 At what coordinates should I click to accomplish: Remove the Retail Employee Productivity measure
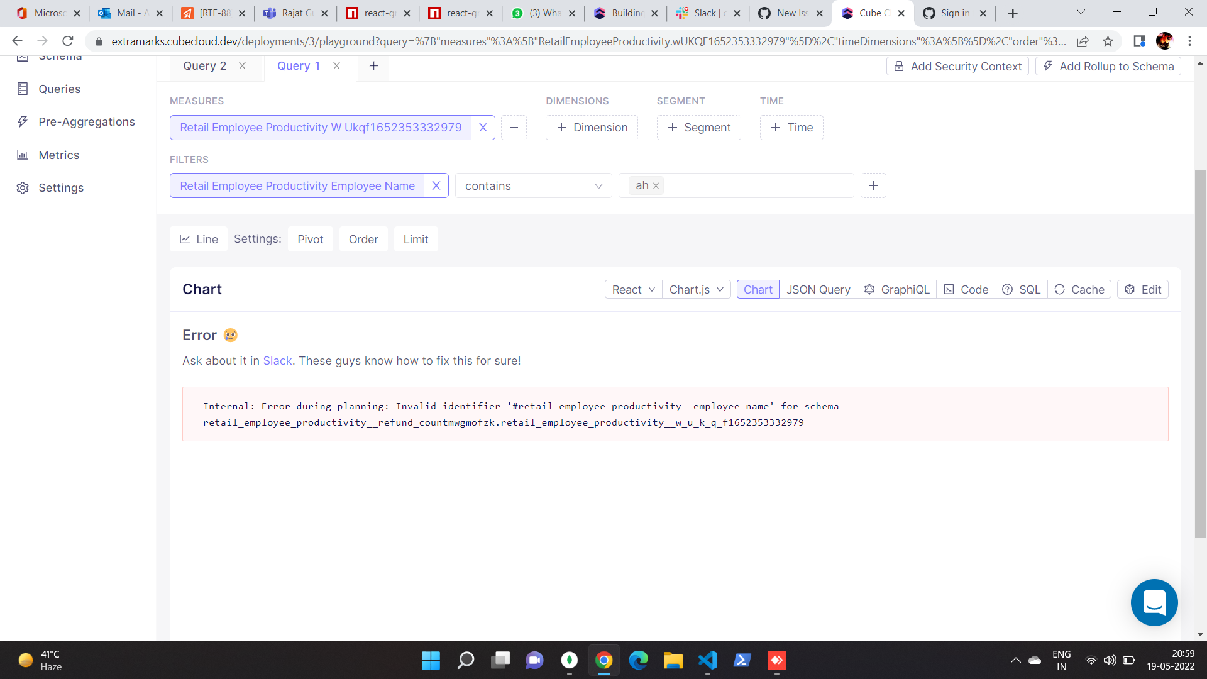(x=483, y=128)
